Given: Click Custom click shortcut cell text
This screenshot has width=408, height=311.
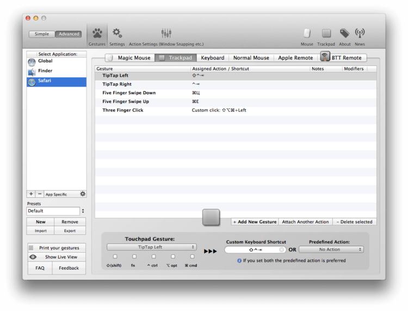Looking at the screenshot, I should (x=219, y=110).
